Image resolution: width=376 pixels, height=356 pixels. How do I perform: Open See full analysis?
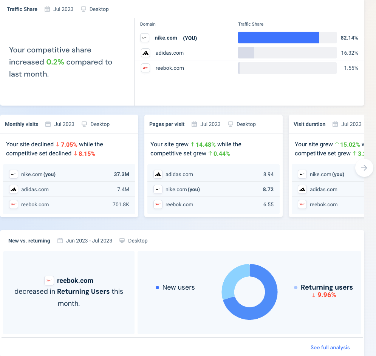[x=330, y=347]
